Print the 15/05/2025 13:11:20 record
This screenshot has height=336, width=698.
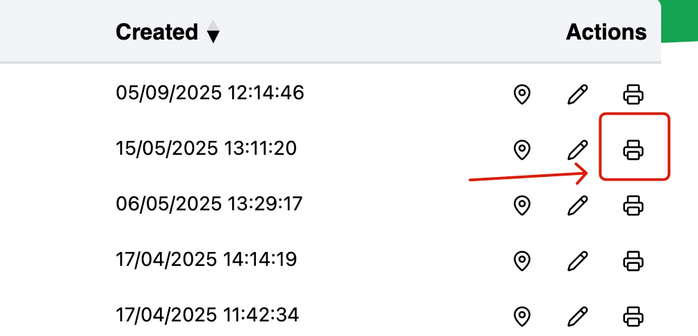coord(633,150)
